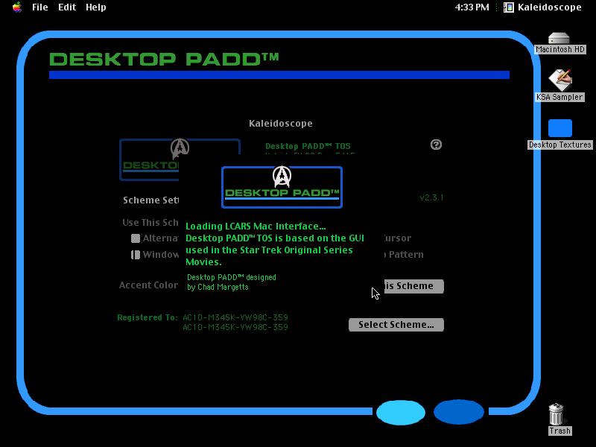The height and width of the screenshot is (447, 596).
Task: Toggle the Alternate checkbox option
Action: (x=136, y=238)
